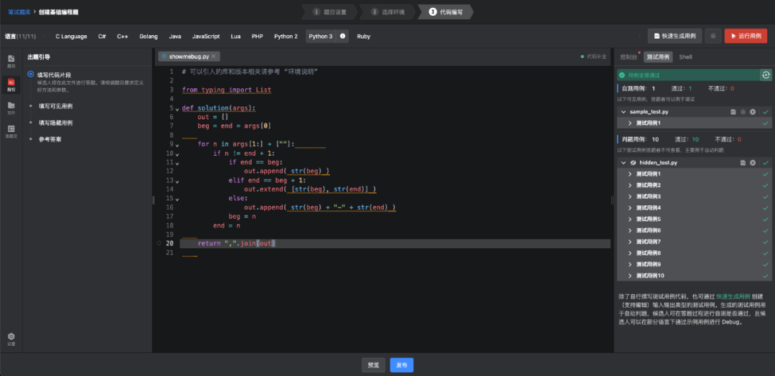Close the showmebug.py file tab

pyautogui.click(x=214, y=56)
